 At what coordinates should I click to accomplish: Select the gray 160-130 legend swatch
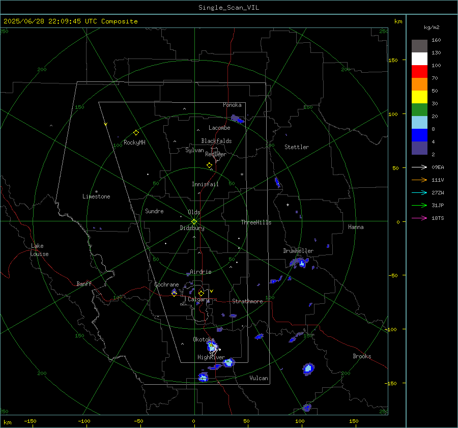(419, 46)
